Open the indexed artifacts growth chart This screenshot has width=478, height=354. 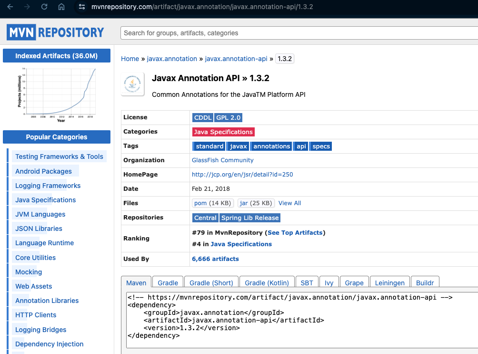(57, 95)
